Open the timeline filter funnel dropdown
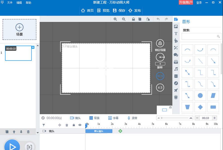 (44, 125)
